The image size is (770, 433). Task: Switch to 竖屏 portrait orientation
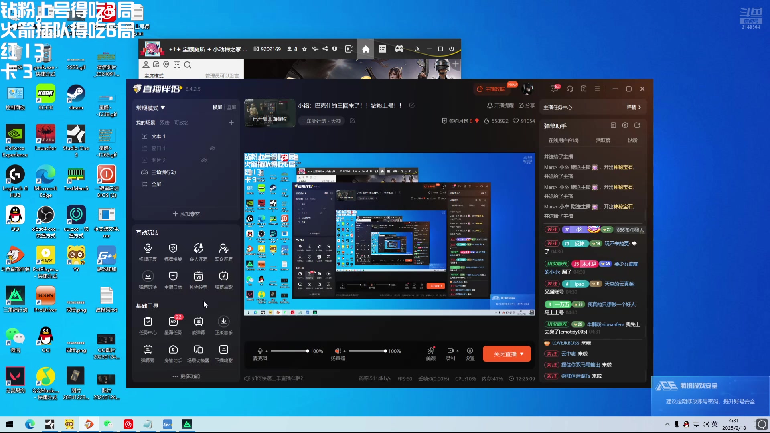click(231, 107)
